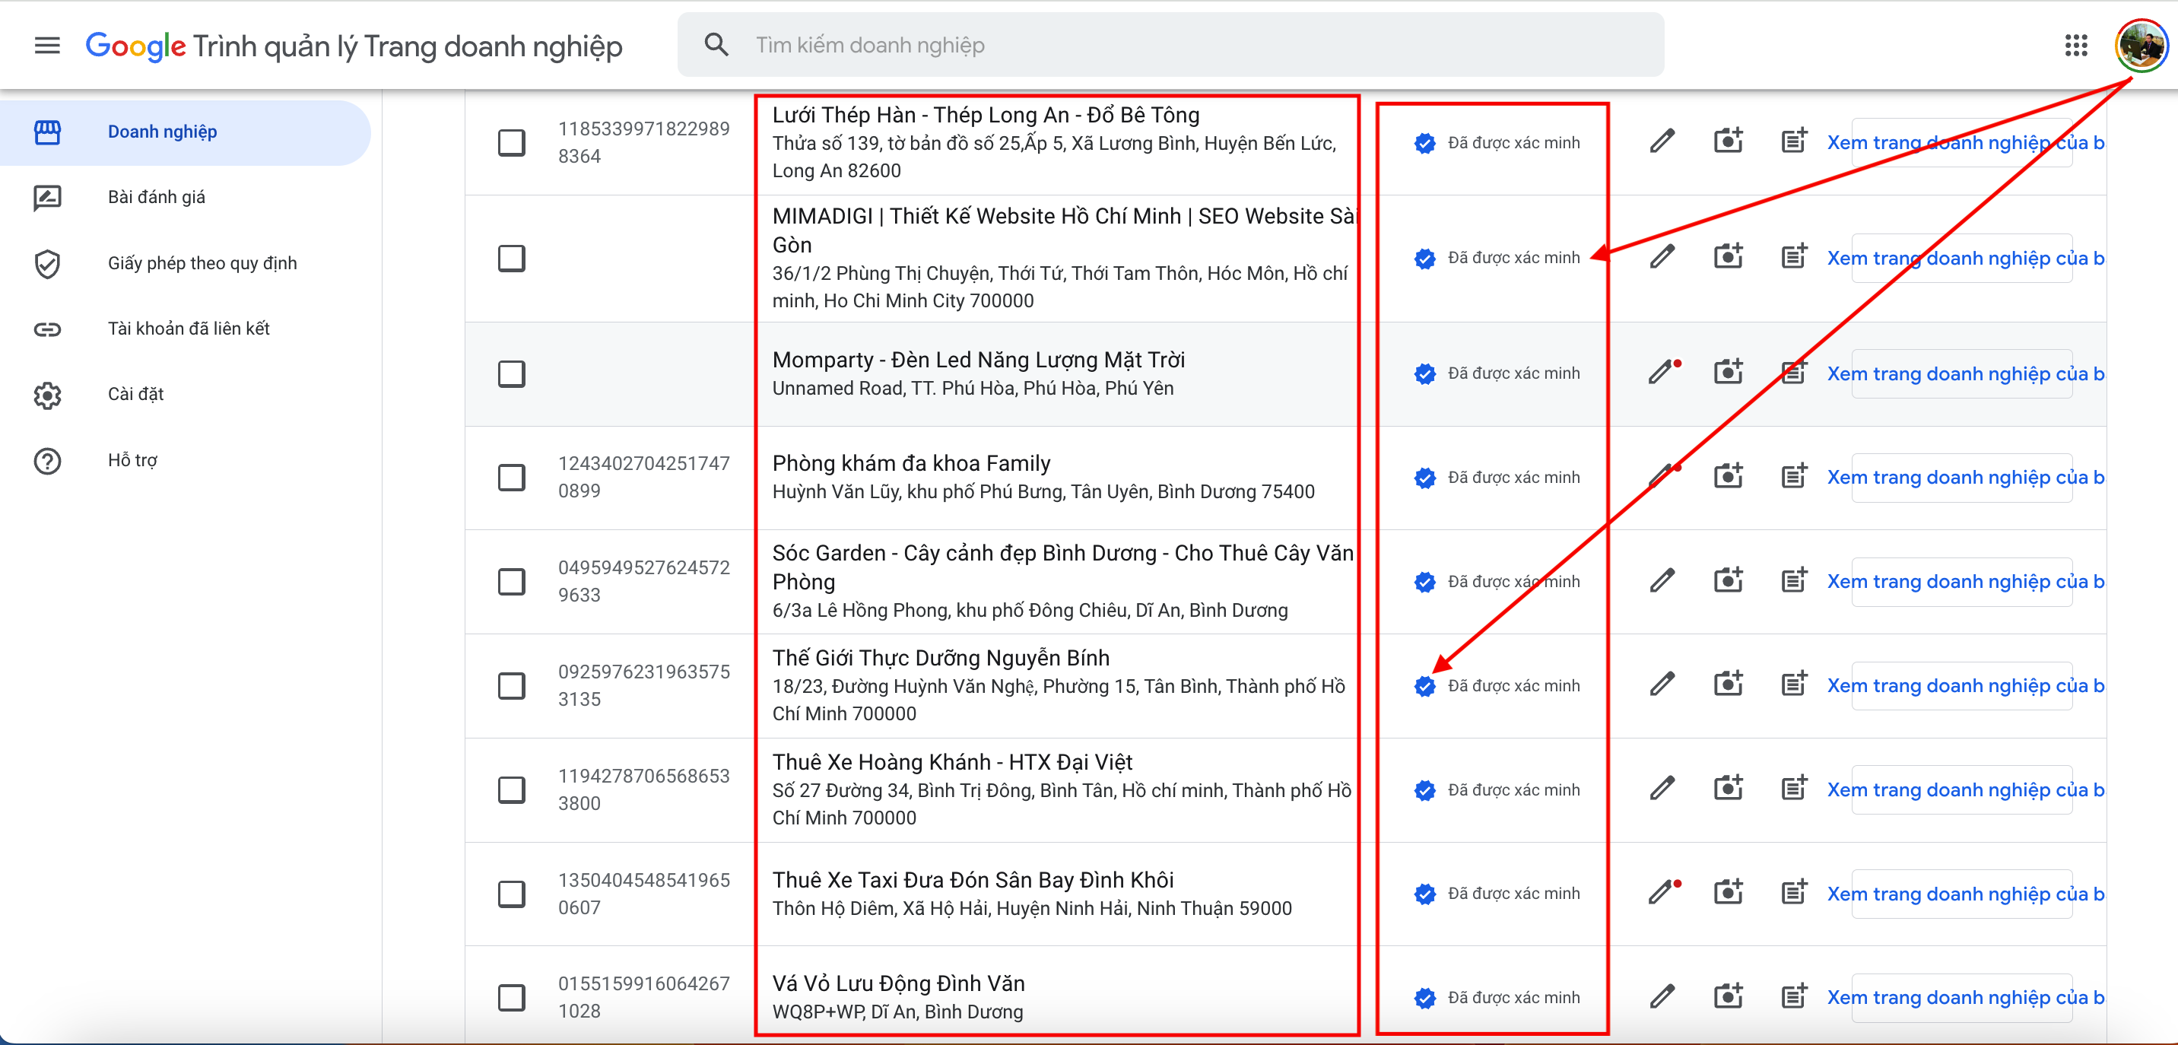Create post for Thuê Xe Taxi Đình Khôi
2178x1045 pixels.
[x=1793, y=892]
